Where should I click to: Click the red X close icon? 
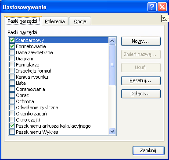click(162, 7)
